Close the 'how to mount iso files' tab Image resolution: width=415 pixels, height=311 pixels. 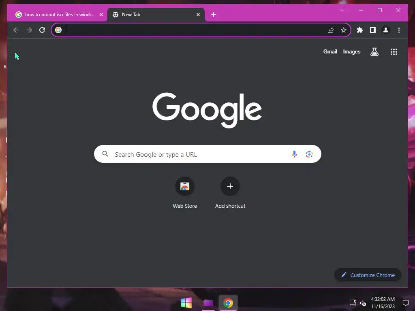(101, 15)
